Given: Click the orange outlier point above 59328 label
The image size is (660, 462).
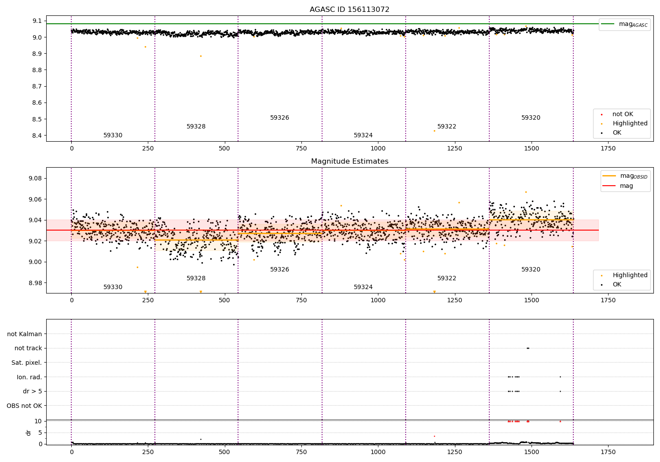Looking at the screenshot, I should (201, 56).
